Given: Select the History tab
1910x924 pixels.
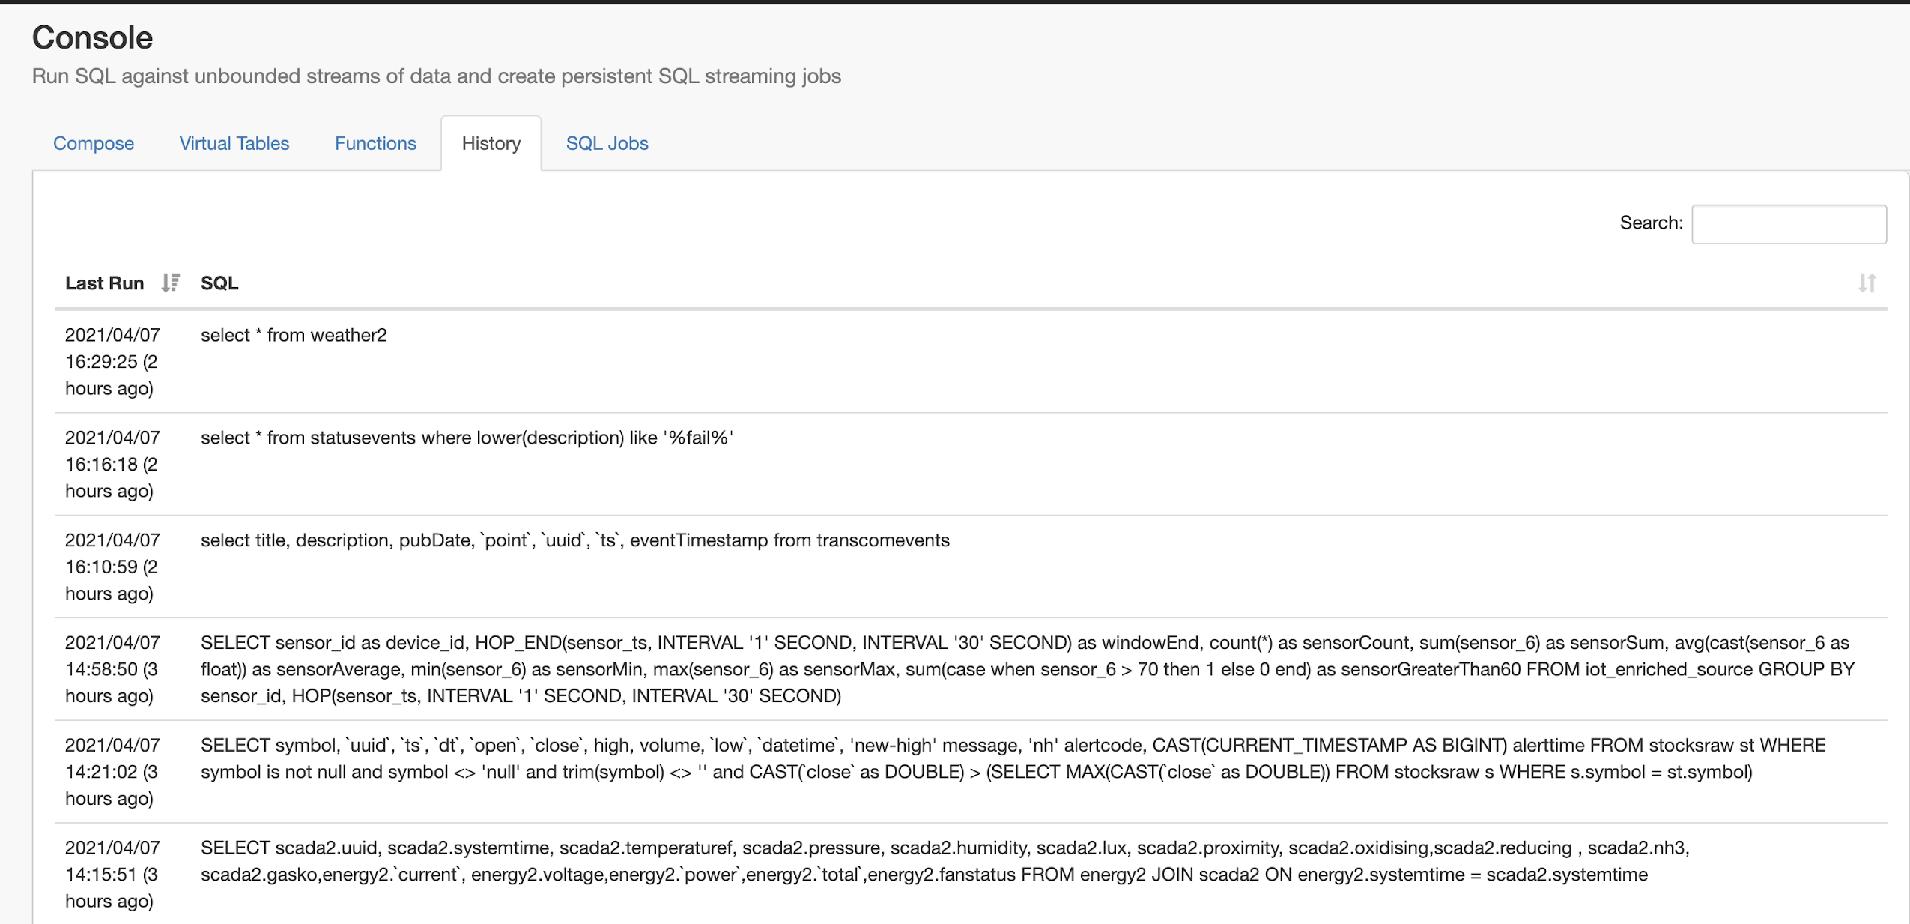Looking at the screenshot, I should pos(491,143).
